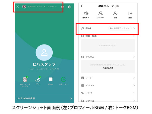This screenshot has height=114, width=152.
Task: Open the Deco pencil icon
Action: (x=38, y=80)
